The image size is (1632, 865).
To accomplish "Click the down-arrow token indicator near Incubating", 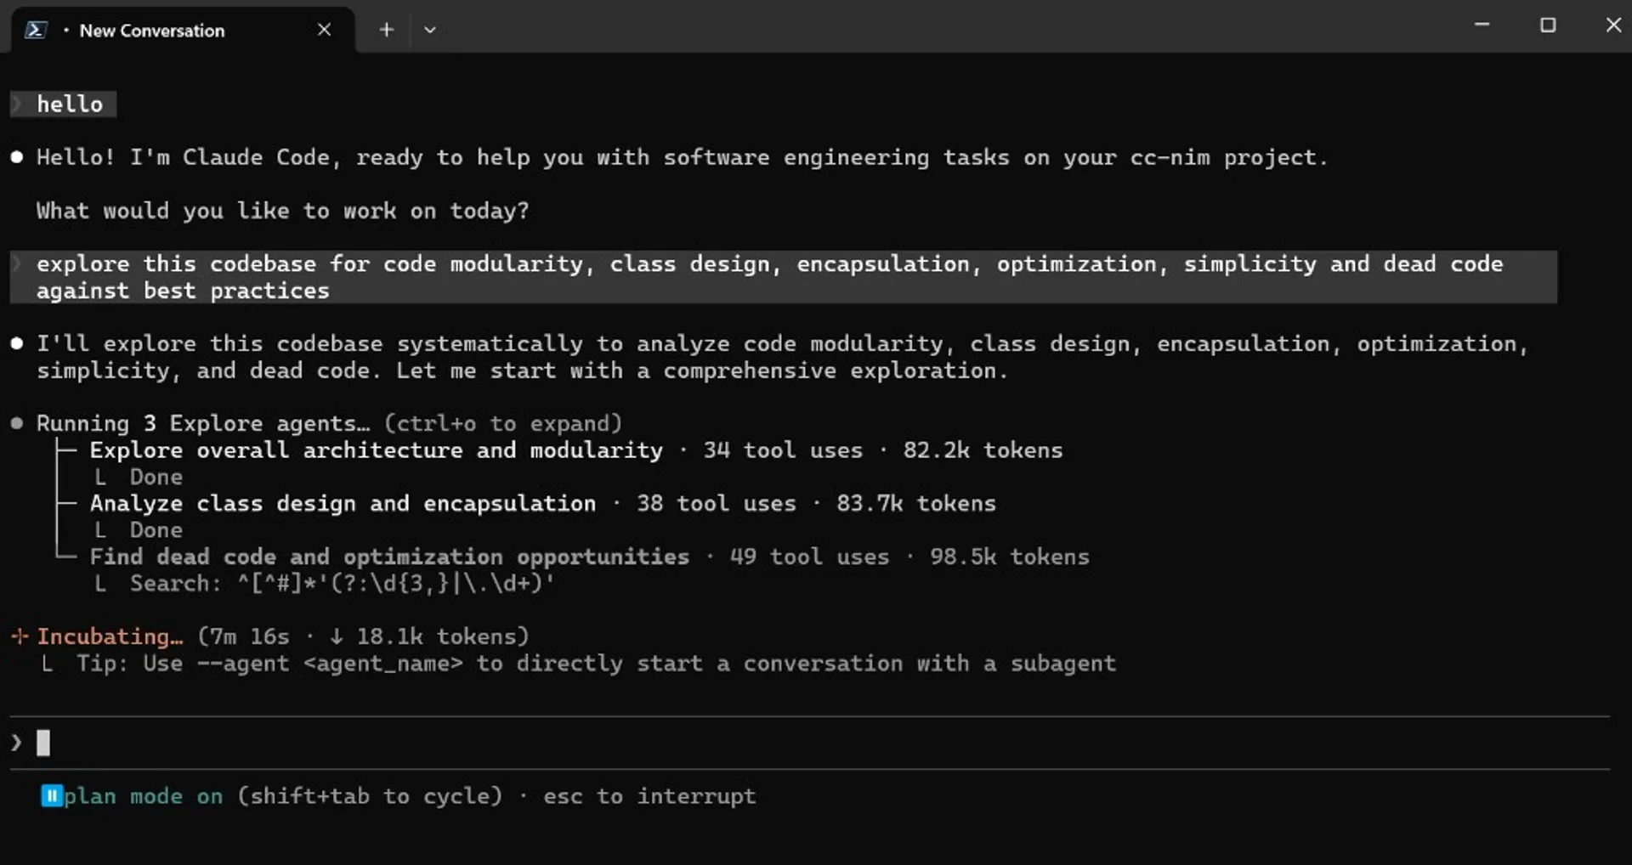I will coord(337,636).
